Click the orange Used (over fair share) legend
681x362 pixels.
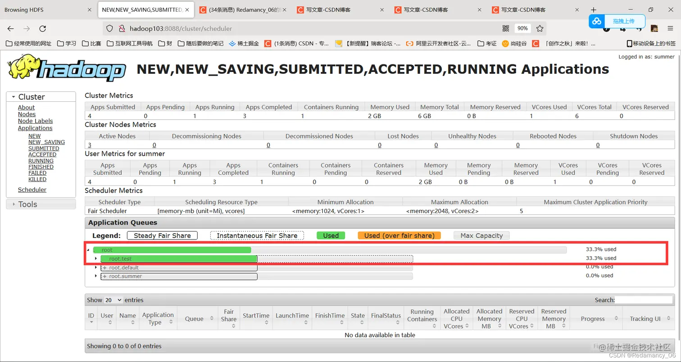point(399,235)
